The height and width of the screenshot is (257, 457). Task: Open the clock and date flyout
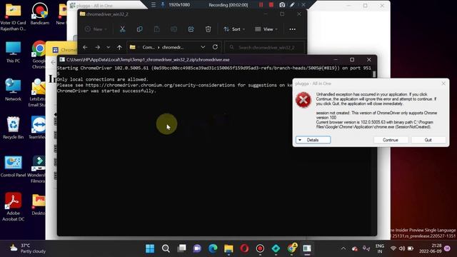(x=431, y=248)
